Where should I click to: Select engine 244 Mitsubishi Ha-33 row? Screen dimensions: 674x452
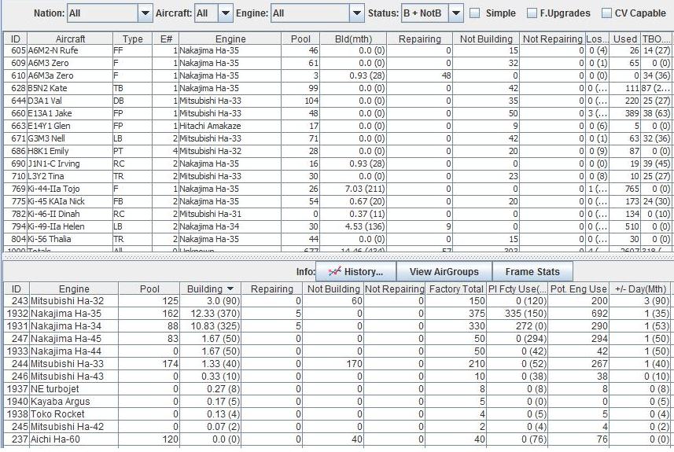pyautogui.click(x=337, y=363)
